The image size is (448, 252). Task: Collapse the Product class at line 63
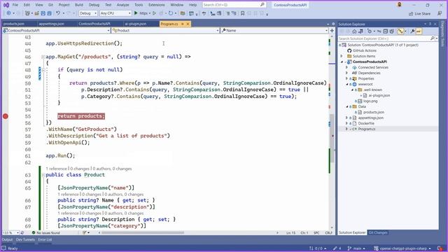(43, 175)
